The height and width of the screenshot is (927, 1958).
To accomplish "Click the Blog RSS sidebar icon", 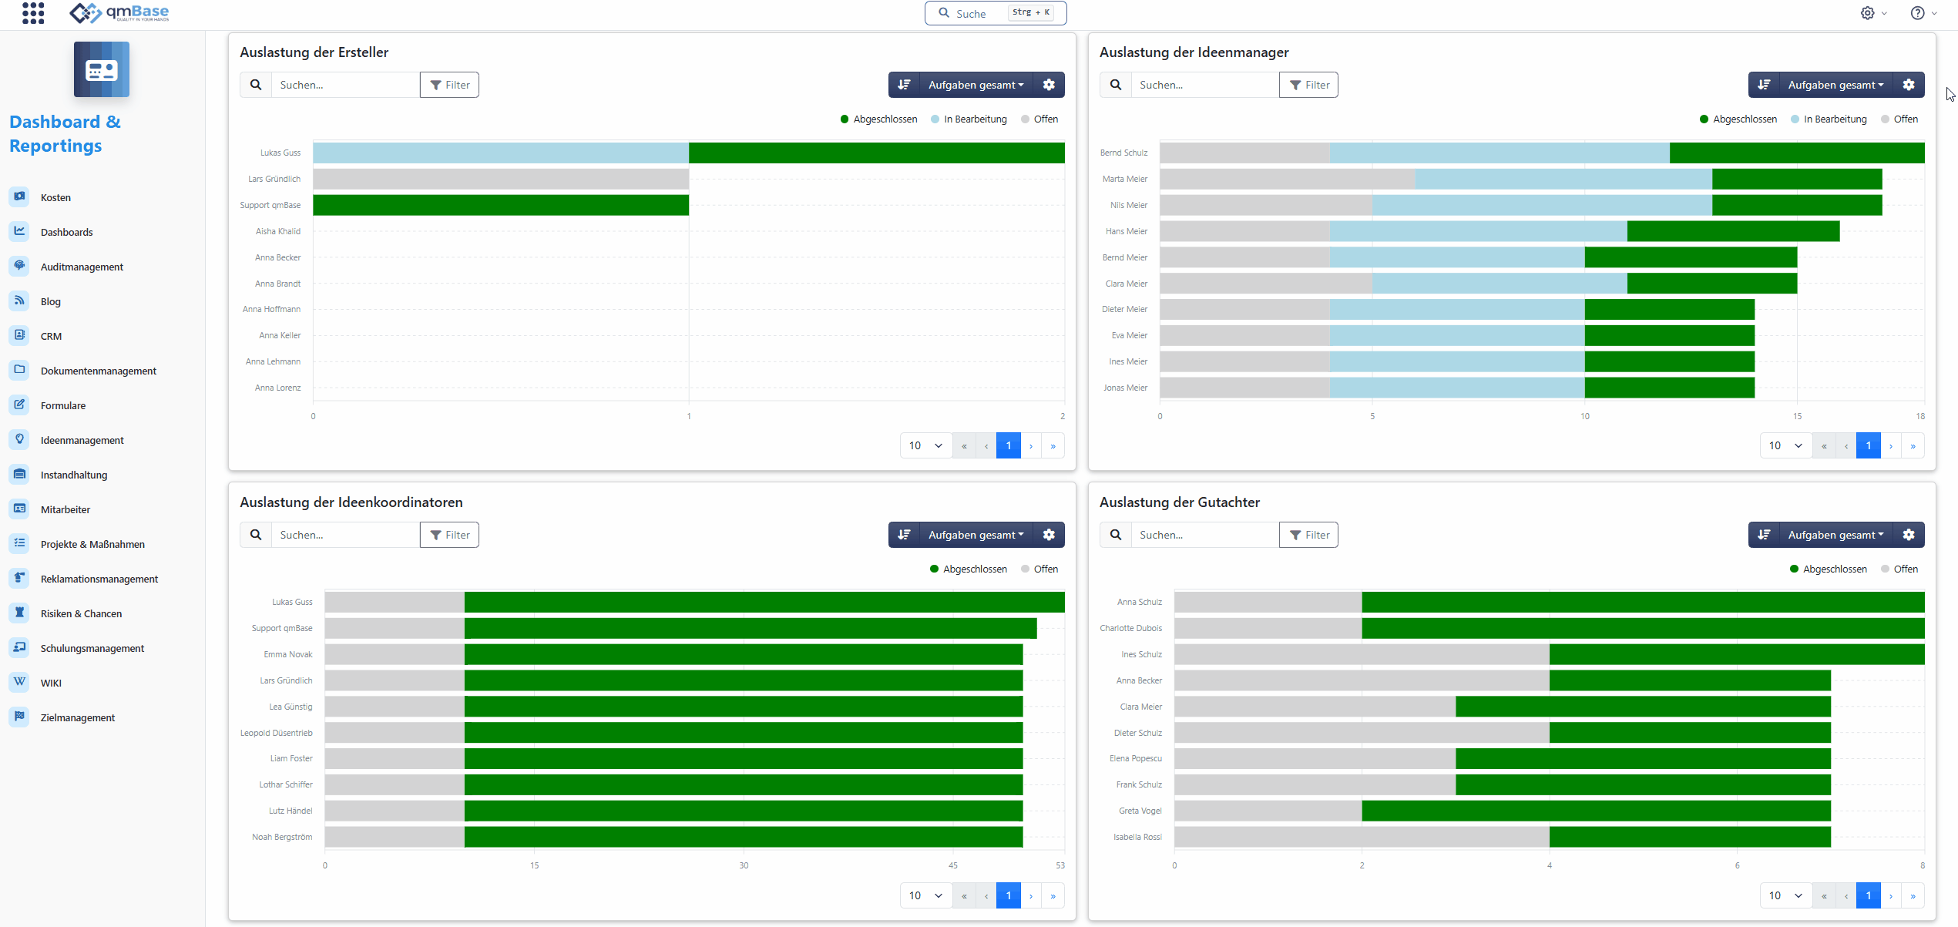I will point(19,301).
